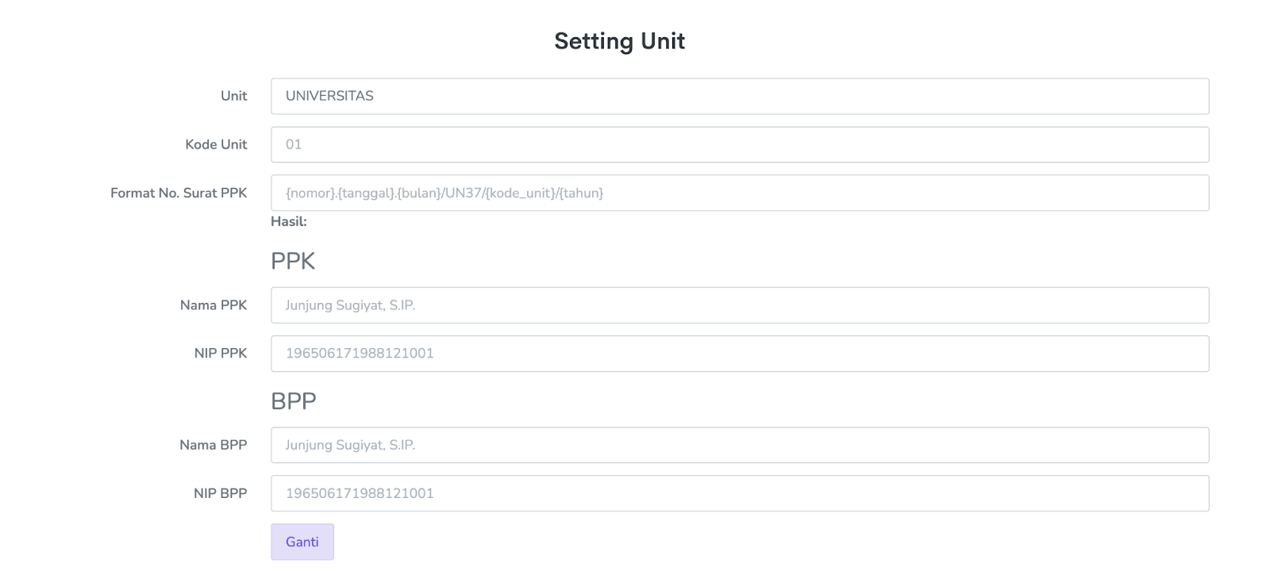Focus the Unit input field
Image resolution: width=1270 pixels, height=586 pixels.
pos(739,96)
